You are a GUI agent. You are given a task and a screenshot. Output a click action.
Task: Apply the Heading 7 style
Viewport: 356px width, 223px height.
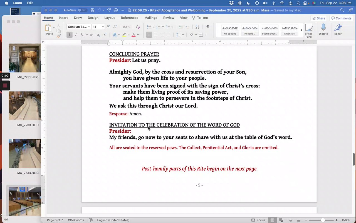[x=249, y=30]
